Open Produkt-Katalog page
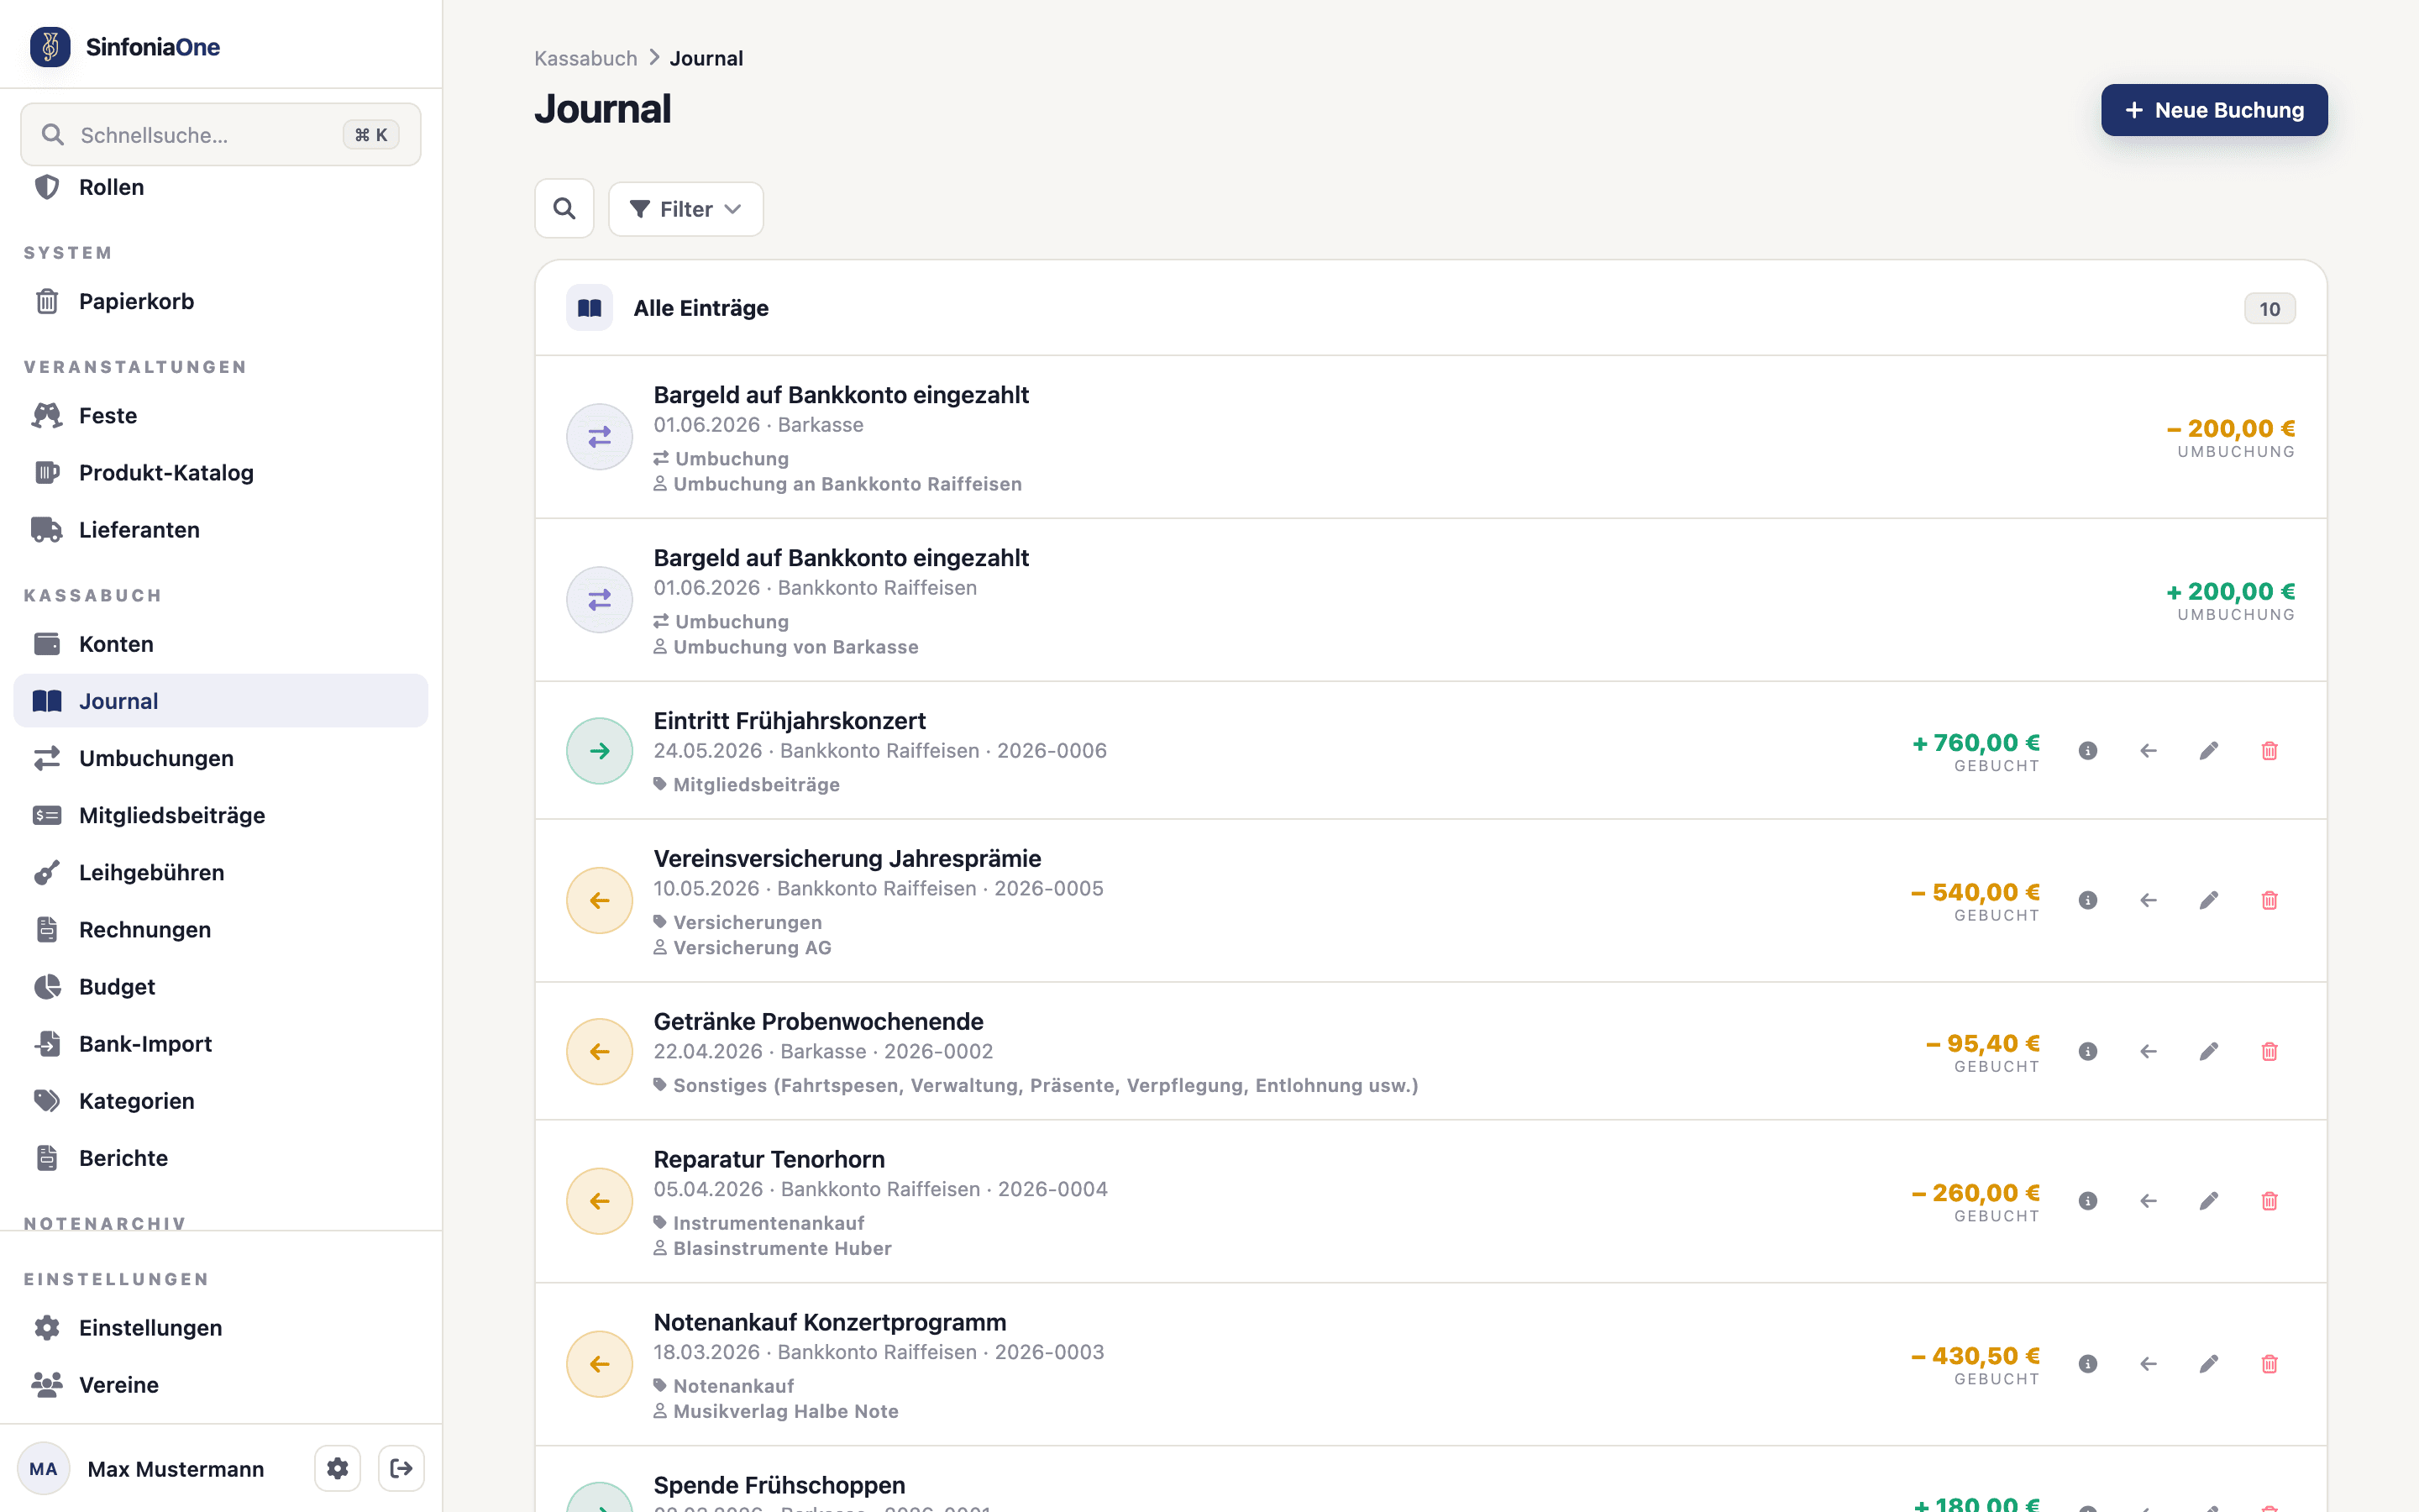 tap(220, 472)
